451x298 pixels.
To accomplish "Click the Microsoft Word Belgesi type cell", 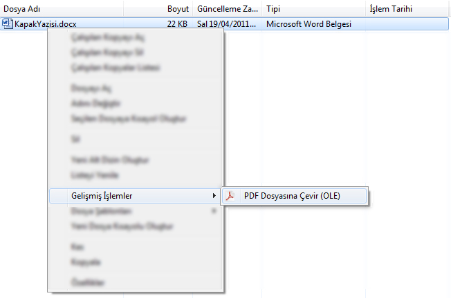I will click(x=309, y=24).
